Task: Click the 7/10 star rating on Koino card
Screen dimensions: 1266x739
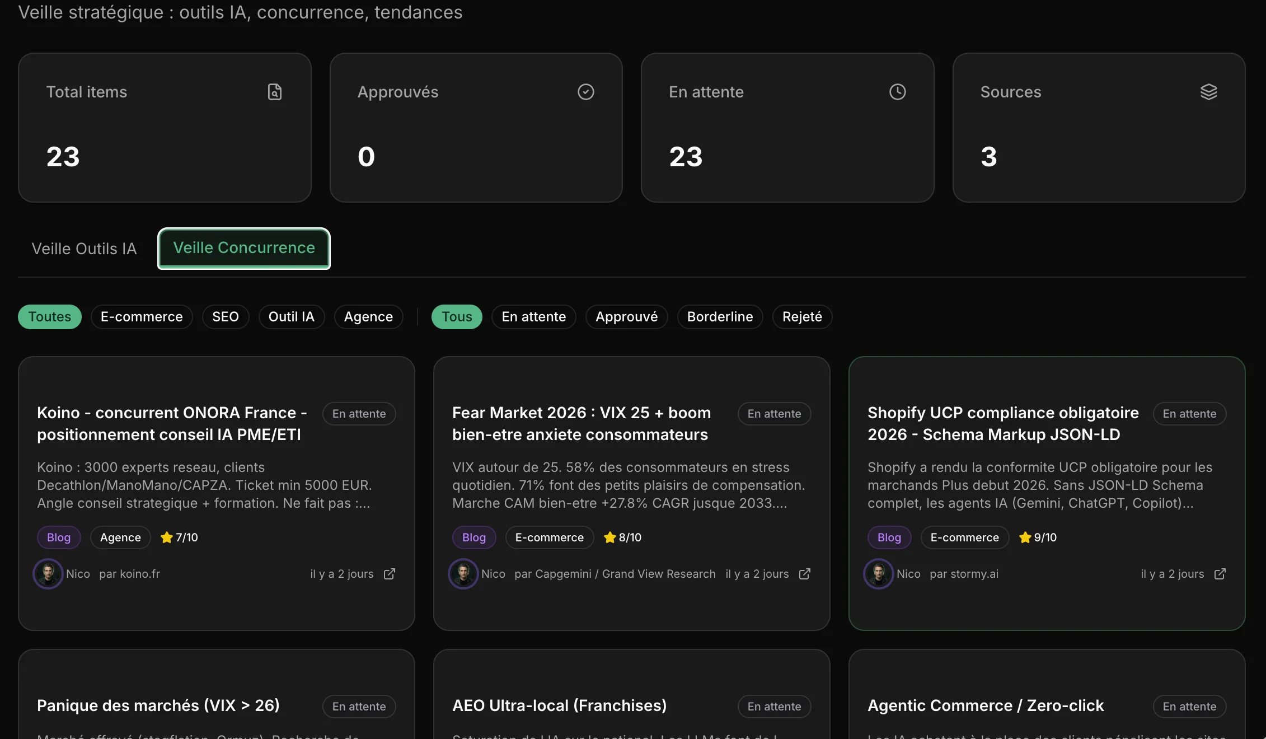Action: (x=179, y=537)
